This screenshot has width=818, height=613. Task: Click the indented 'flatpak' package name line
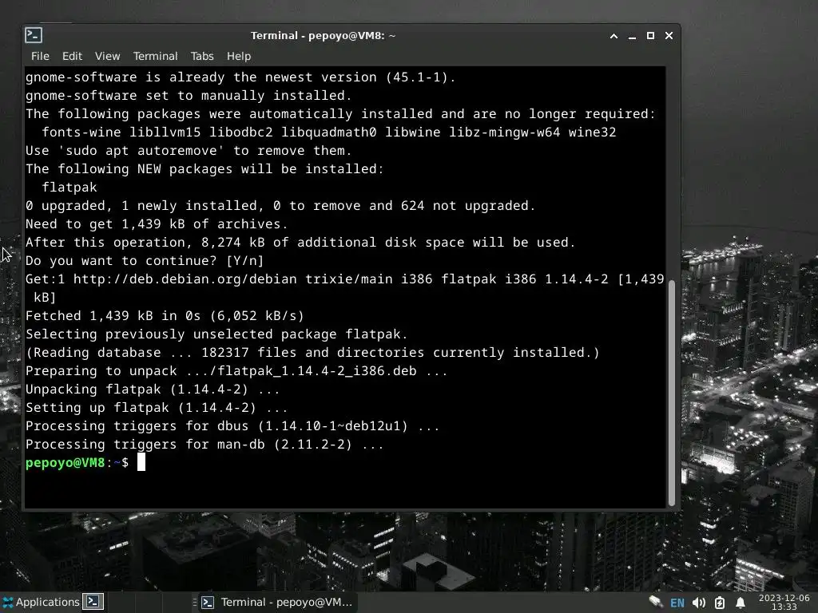[69, 187]
